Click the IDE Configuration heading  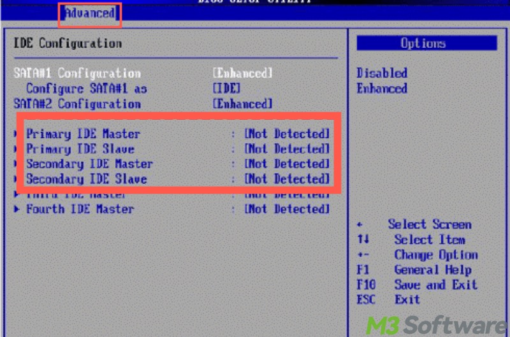[x=68, y=43]
